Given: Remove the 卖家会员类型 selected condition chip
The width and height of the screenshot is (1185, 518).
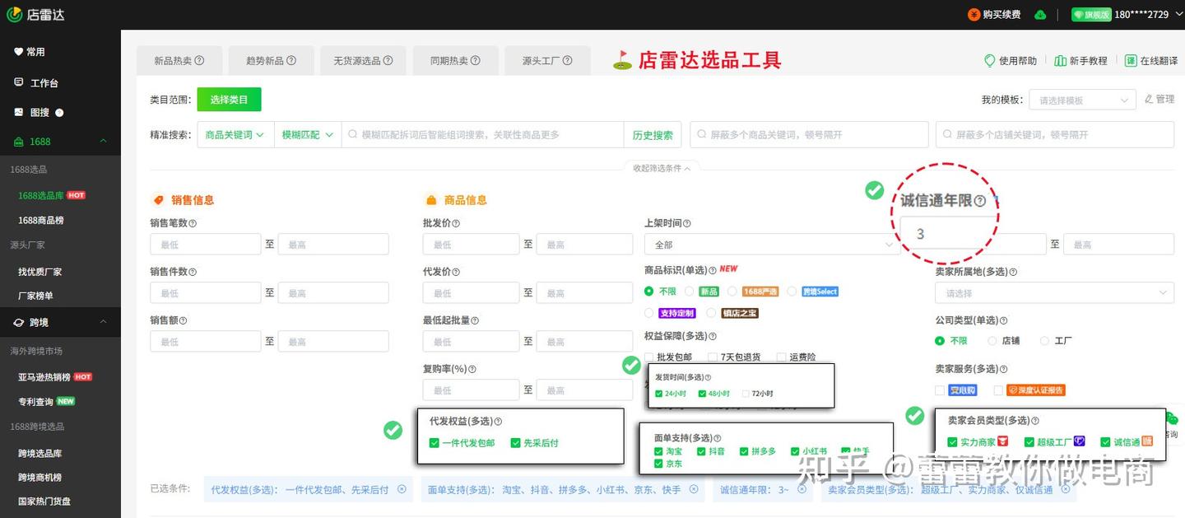Looking at the screenshot, I should pos(1065,488).
